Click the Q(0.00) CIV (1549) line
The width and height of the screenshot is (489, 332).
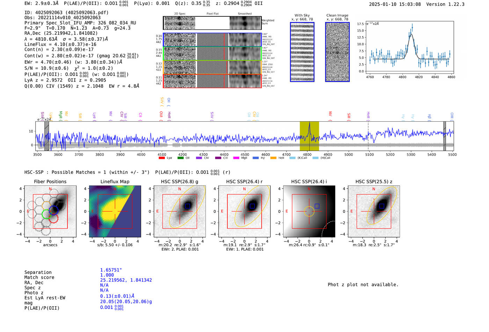(82, 86)
